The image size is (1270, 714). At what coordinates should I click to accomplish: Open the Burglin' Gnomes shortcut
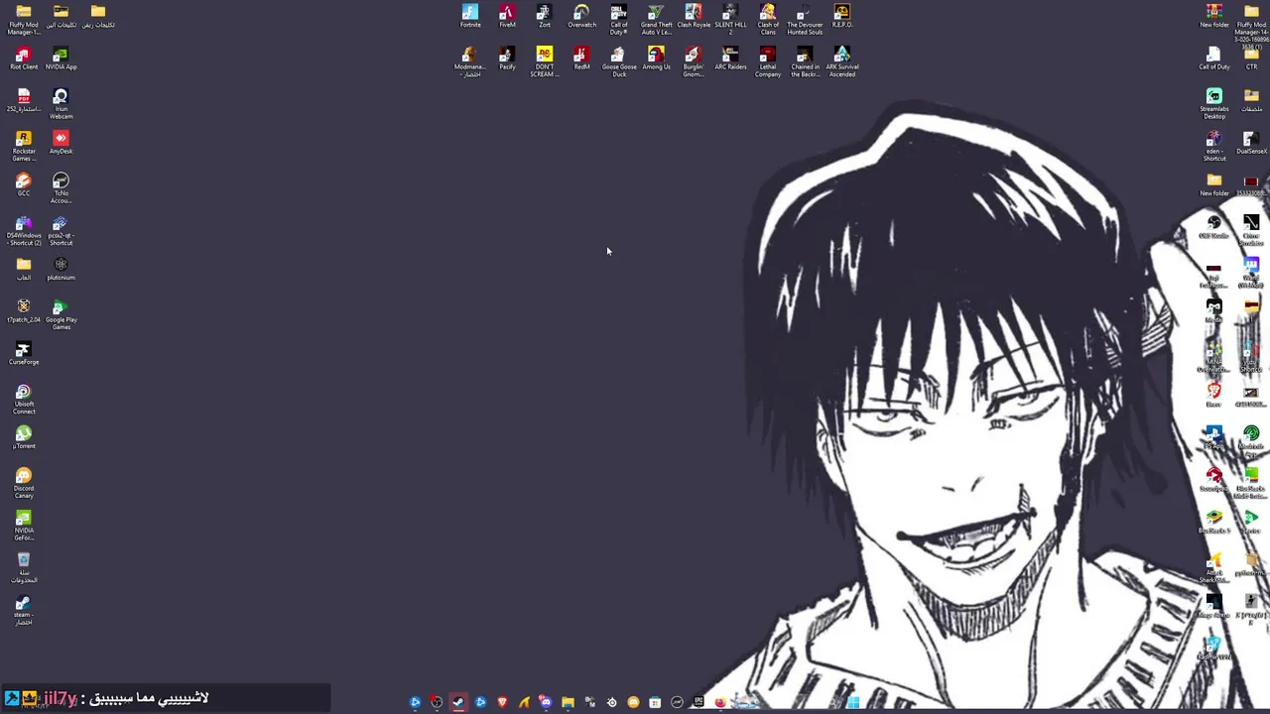(694, 61)
